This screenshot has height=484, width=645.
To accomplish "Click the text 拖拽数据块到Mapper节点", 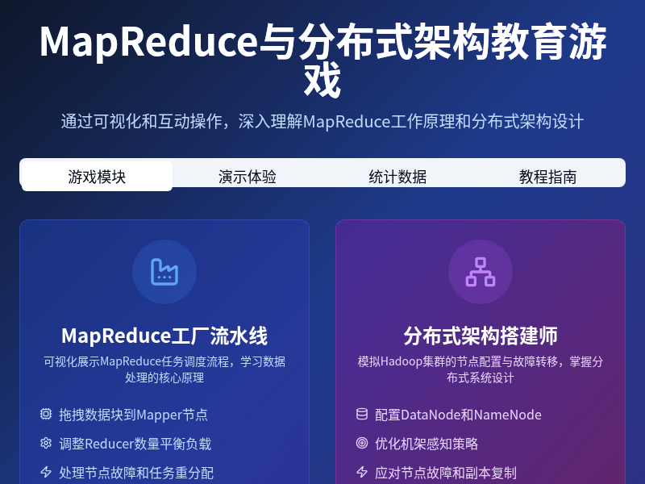I will (x=133, y=415).
